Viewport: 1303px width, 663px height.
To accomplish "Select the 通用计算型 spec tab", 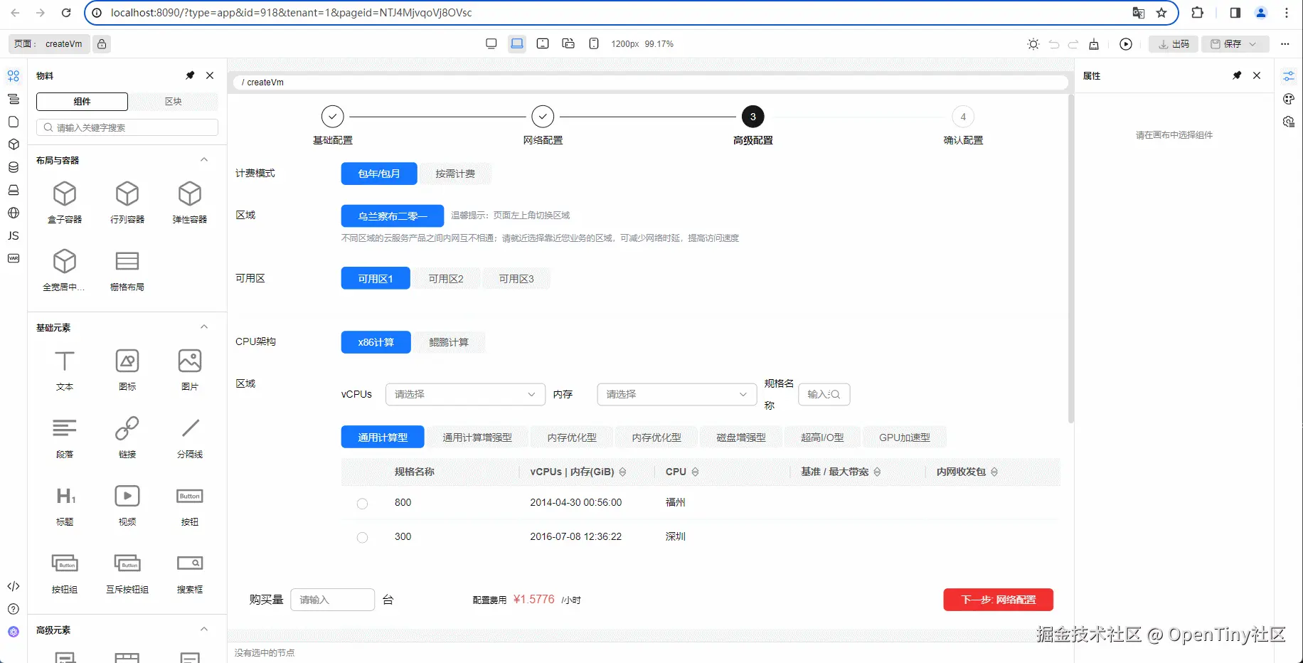I will pos(383,437).
